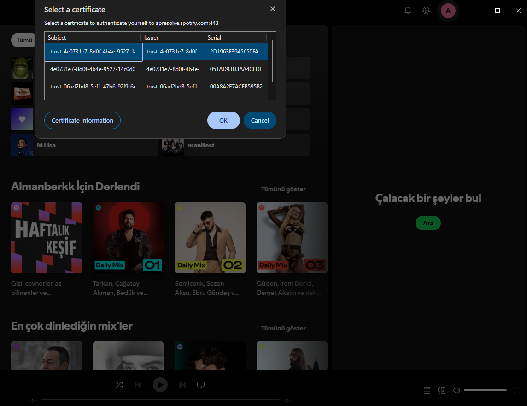Confirm certificate selection with OK
The image size is (527, 406).
(223, 120)
